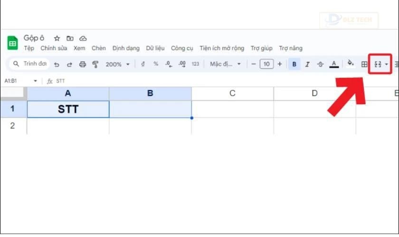This screenshot has width=399, height=237.
Task: Toggle bold formatting
Action: tap(294, 64)
